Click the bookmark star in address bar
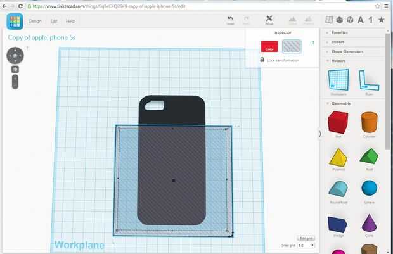 (x=377, y=6)
